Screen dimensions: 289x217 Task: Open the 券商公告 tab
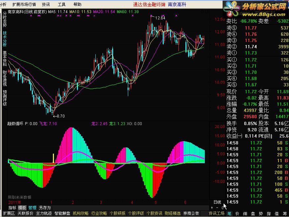191,213
